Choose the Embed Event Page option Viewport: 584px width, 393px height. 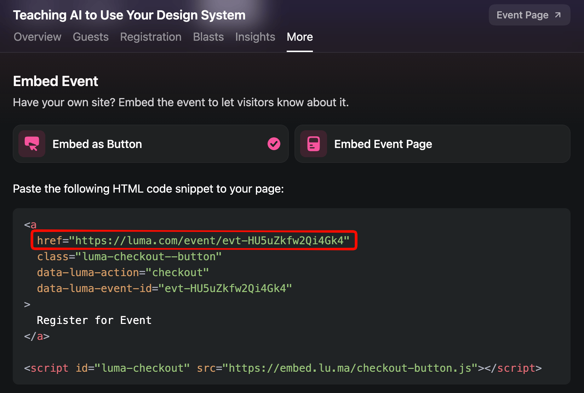pyautogui.click(x=432, y=144)
